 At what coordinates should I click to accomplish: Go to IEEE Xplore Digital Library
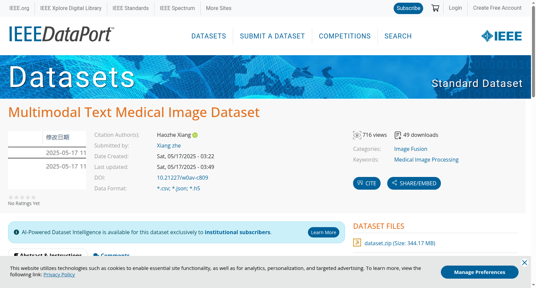coord(71,8)
